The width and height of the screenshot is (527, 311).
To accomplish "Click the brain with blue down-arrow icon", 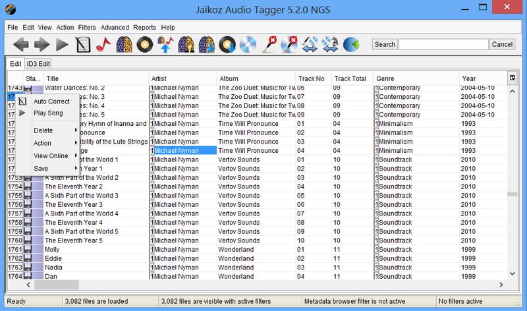I will click(x=206, y=44).
